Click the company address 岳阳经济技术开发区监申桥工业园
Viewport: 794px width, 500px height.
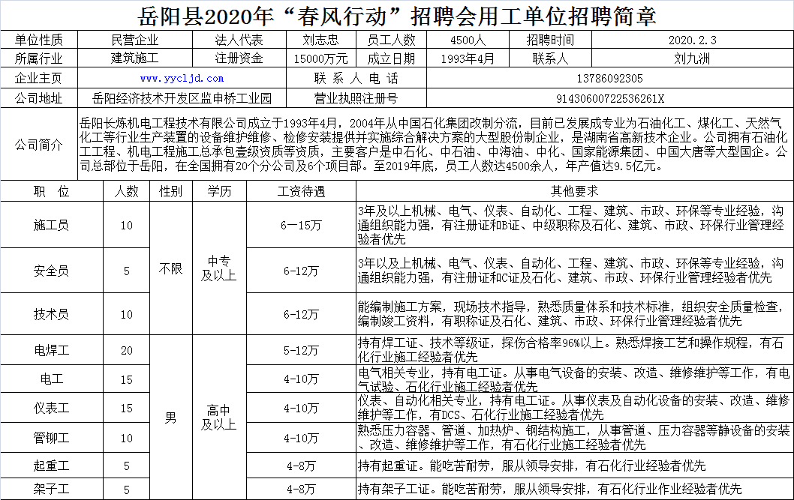[182, 98]
